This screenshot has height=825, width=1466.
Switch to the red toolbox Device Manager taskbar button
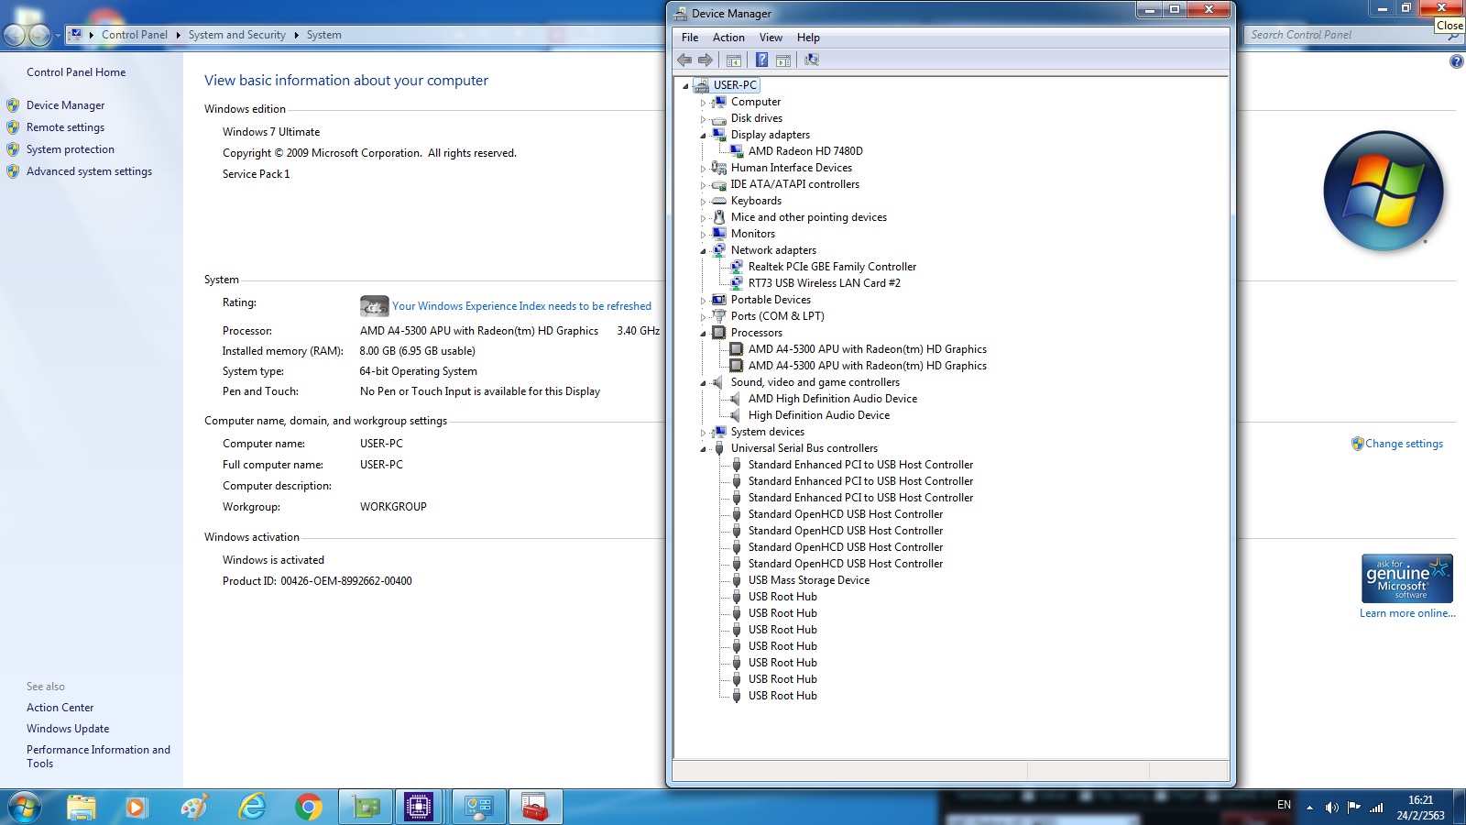535,808
